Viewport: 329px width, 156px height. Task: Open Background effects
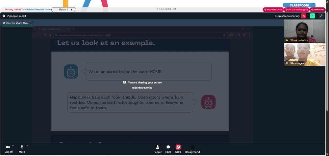192,149
